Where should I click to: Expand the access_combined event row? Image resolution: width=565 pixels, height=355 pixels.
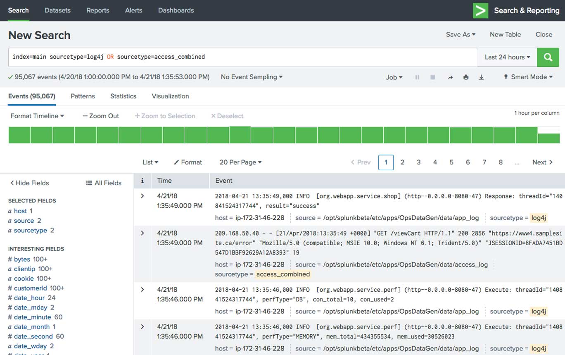click(x=142, y=233)
